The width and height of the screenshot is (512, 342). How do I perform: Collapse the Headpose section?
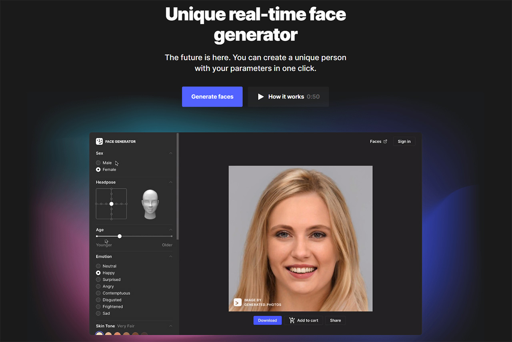pos(171,182)
